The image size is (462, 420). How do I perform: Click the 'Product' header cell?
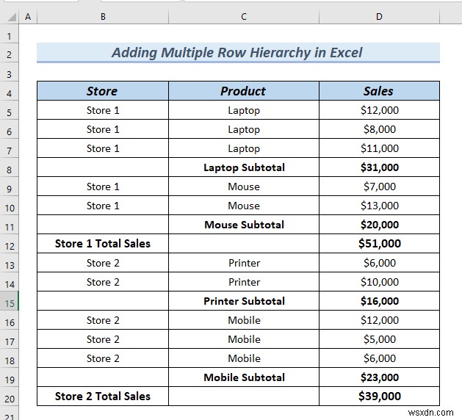(x=244, y=91)
